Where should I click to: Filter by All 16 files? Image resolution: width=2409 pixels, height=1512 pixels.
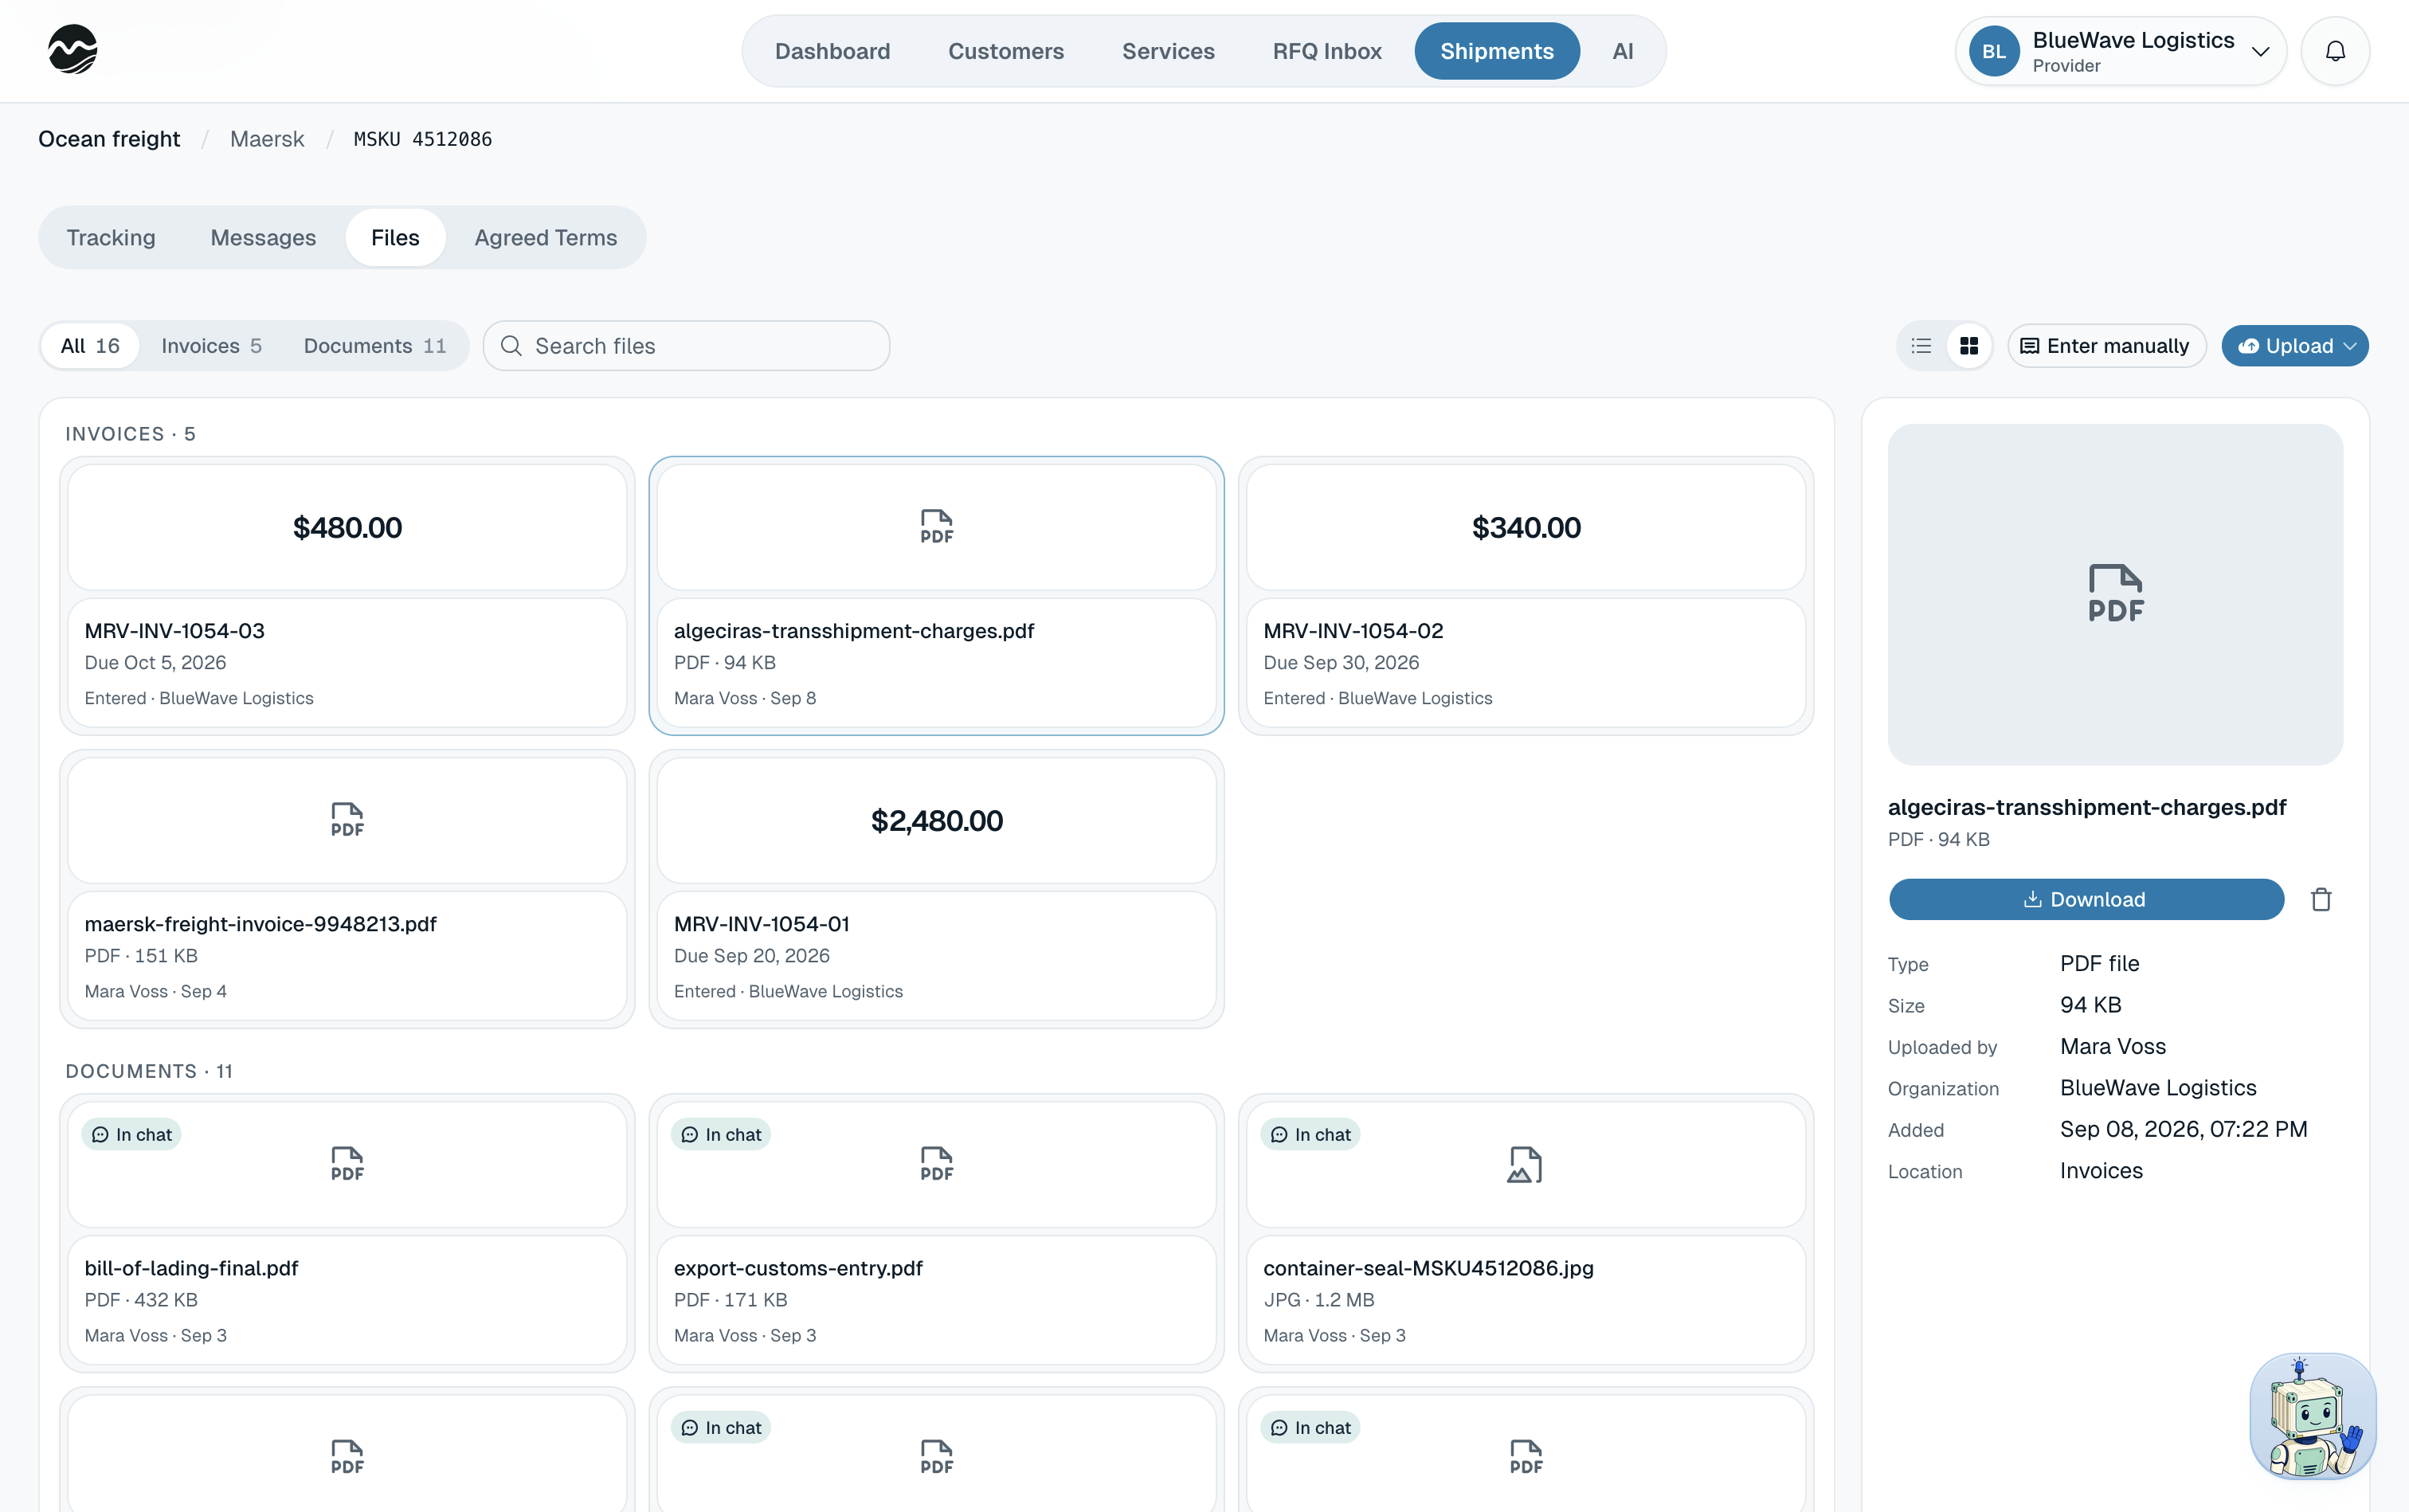pos(90,346)
